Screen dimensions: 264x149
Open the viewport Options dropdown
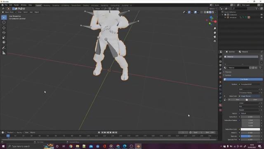(x=213, y=9)
